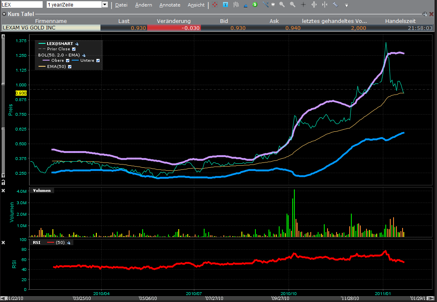The image size is (437, 302).
Task: Close the RSI panel with its X
Action: [x=3, y=242]
